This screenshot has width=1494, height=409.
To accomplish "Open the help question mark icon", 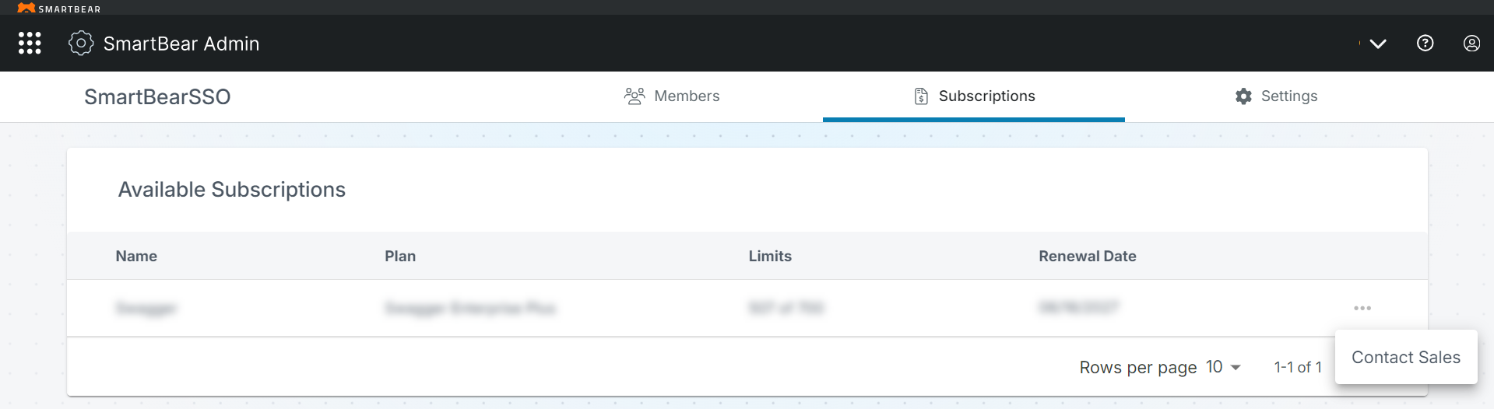I will 1425,44.
